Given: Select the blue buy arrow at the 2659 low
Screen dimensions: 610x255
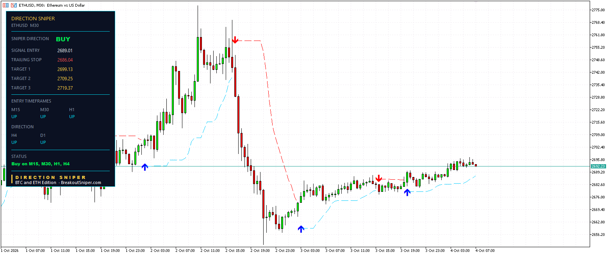Looking at the screenshot, I should point(301,229).
